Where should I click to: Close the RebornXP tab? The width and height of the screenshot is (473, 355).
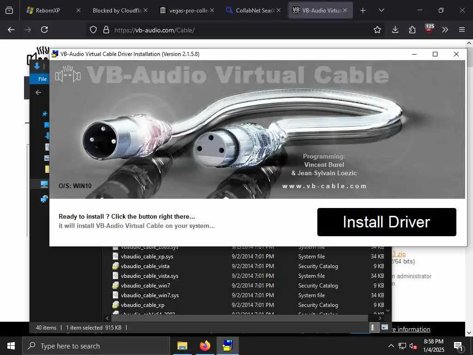(x=79, y=10)
